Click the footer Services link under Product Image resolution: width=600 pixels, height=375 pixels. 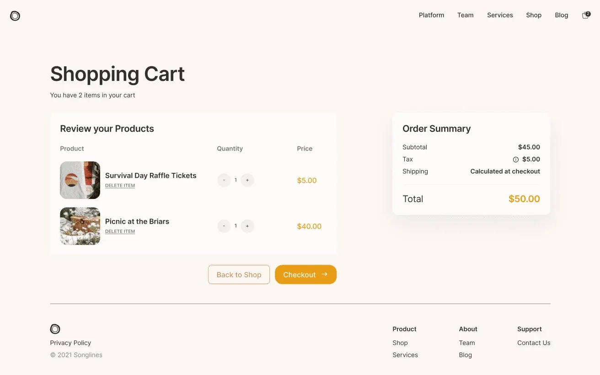[x=405, y=355]
